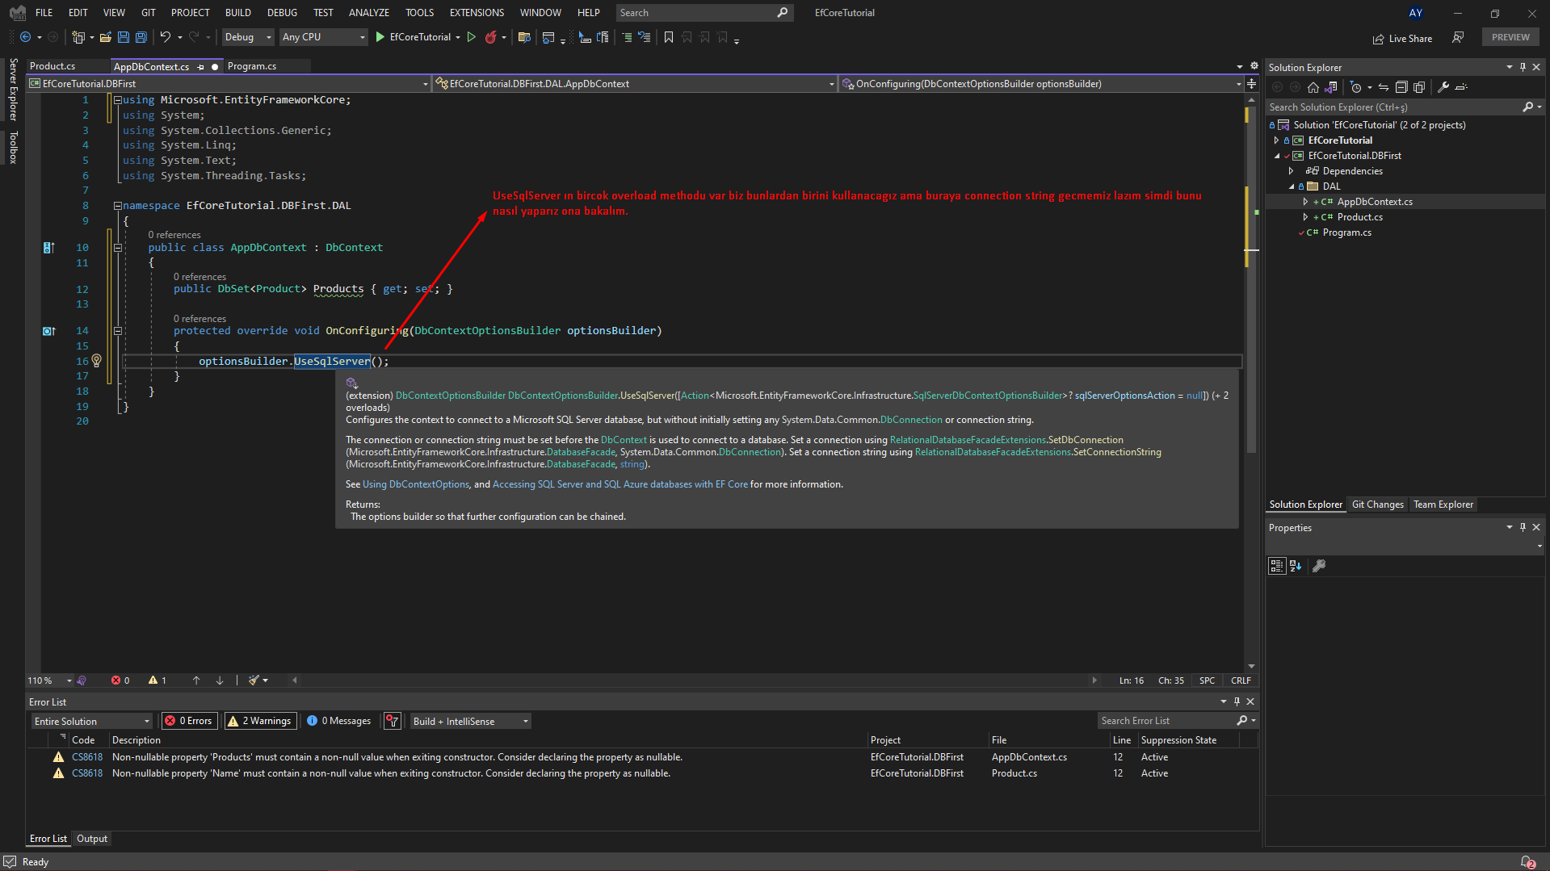The width and height of the screenshot is (1550, 871).
Task: Save the current file with Save icon
Action: coord(124,37)
